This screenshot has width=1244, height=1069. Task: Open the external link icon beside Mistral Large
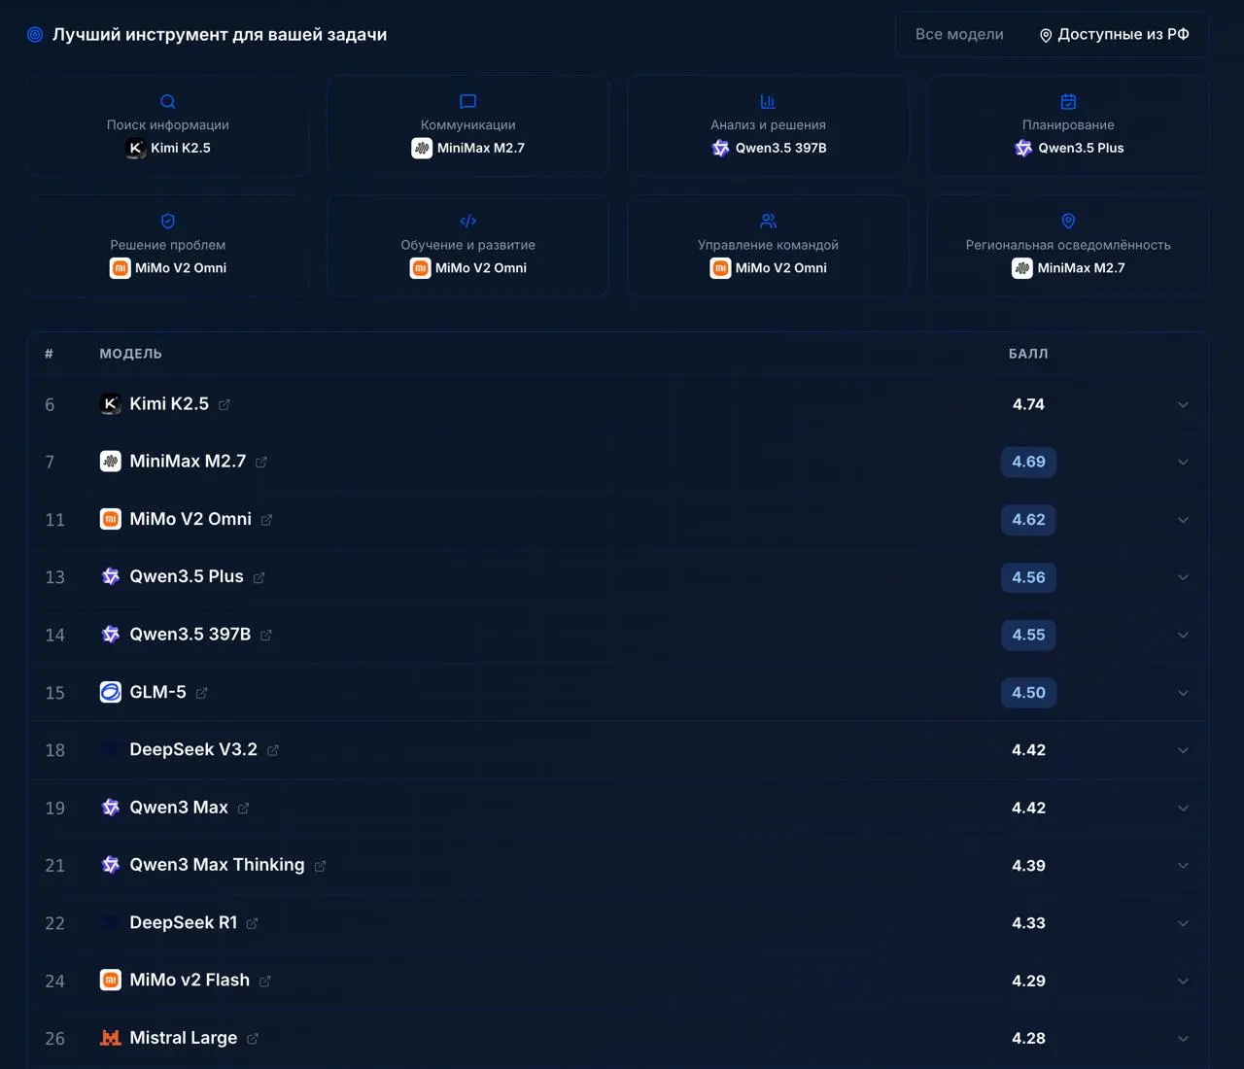pos(253,1039)
